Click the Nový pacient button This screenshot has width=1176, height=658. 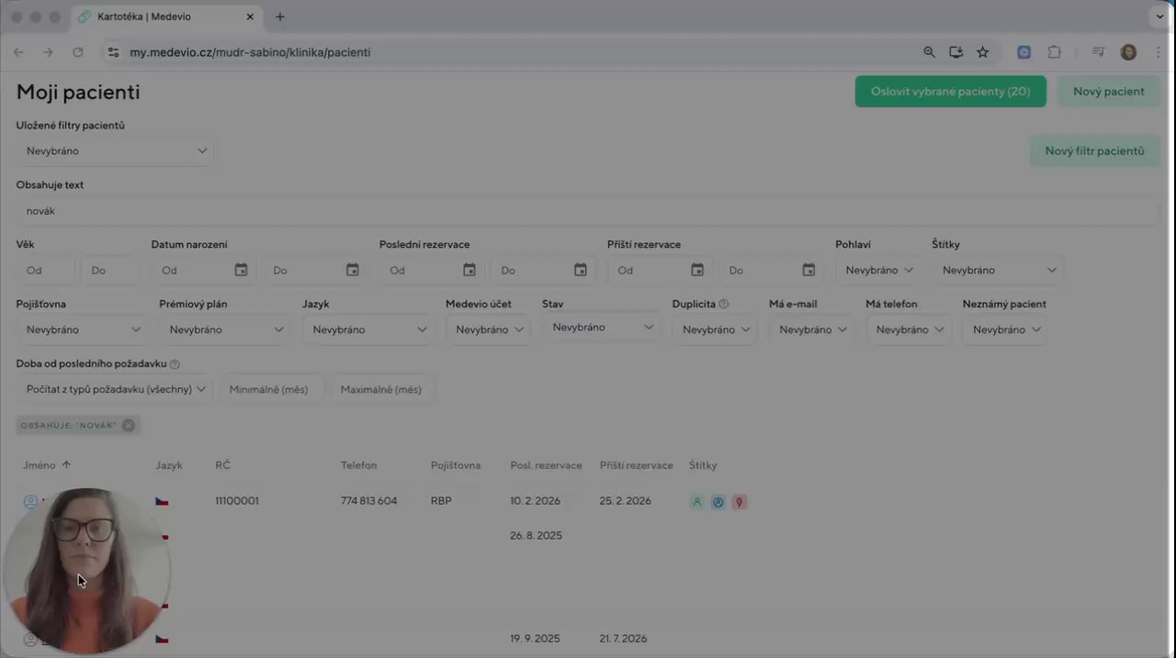coord(1109,92)
